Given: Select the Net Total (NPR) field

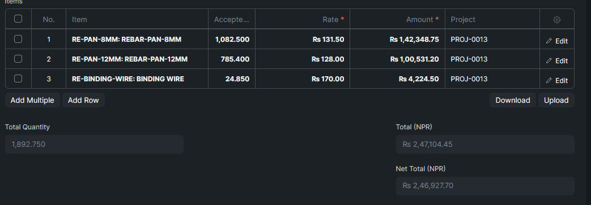Looking at the screenshot, I should click(485, 186).
